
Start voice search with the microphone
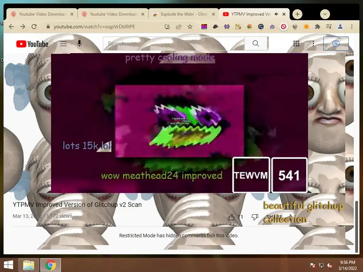79,43
